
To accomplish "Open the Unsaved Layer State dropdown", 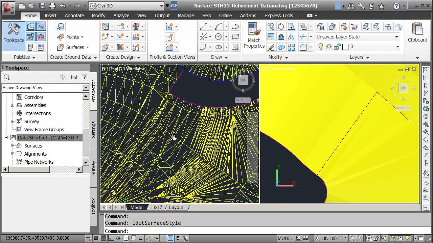I will [x=358, y=37].
